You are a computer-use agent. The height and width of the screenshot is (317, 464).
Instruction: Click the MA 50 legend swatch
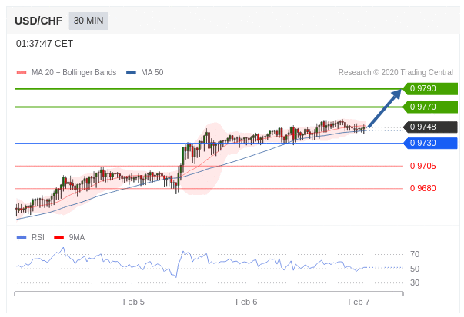pyautogui.click(x=131, y=73)
